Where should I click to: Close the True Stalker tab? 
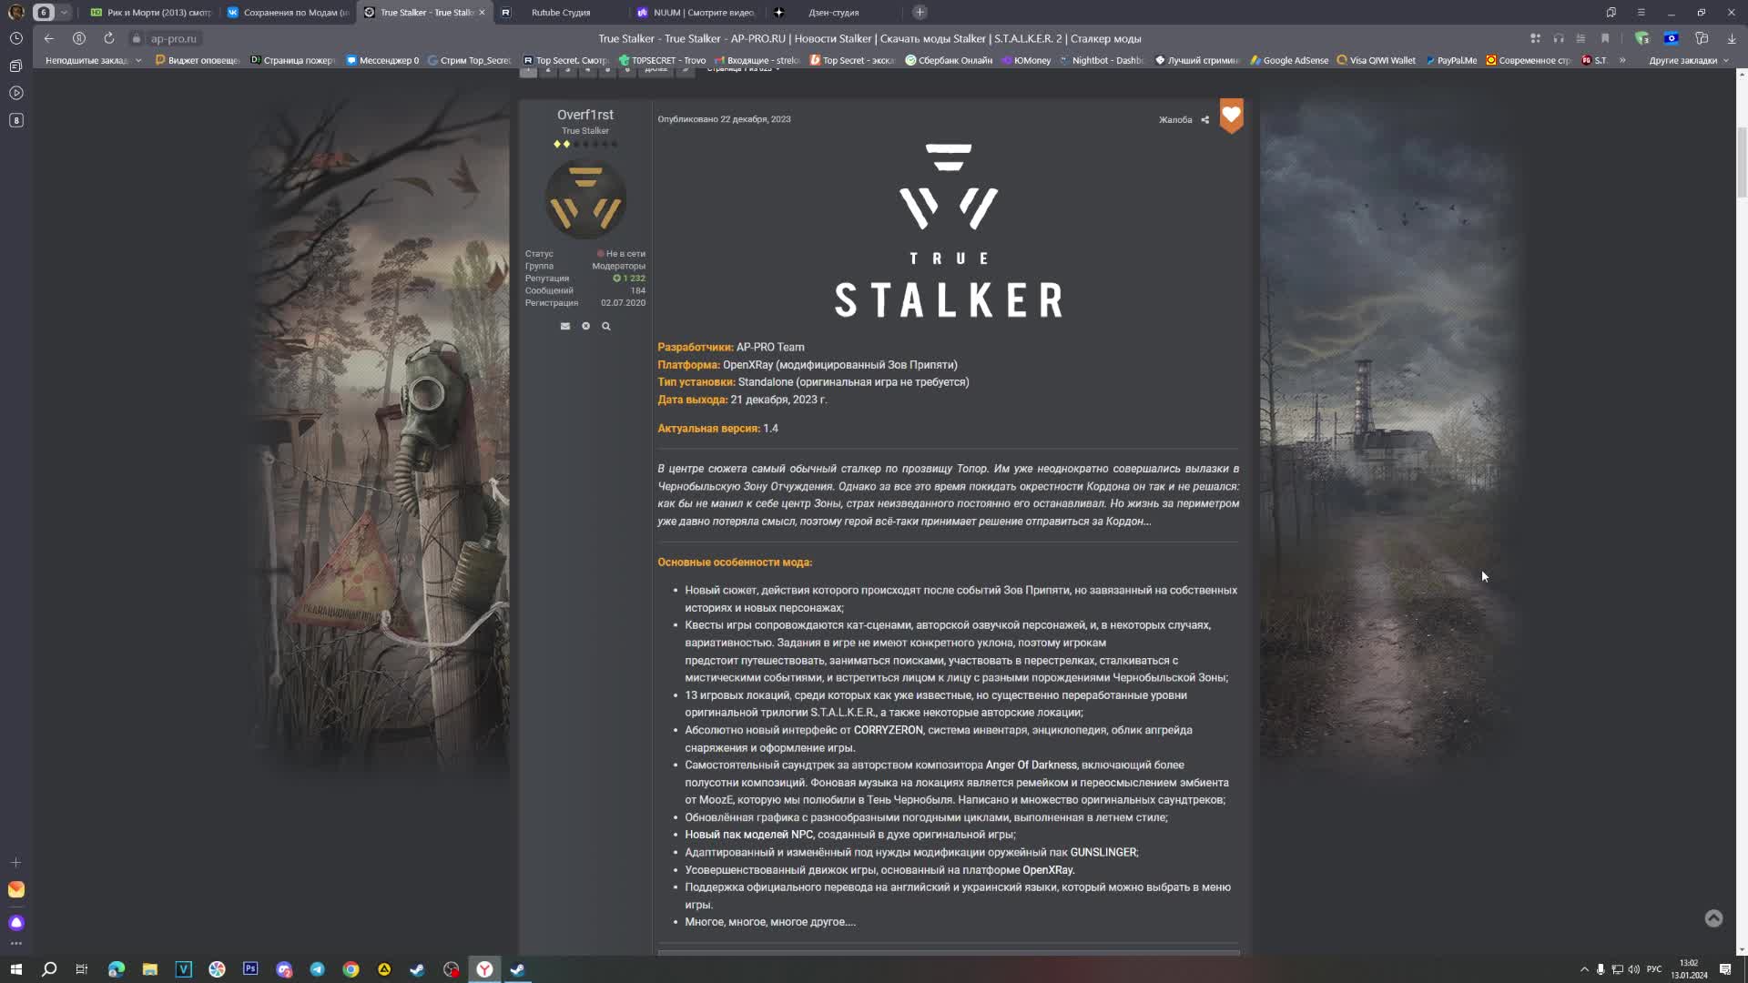pyautogui.click(x=482, y=12)
